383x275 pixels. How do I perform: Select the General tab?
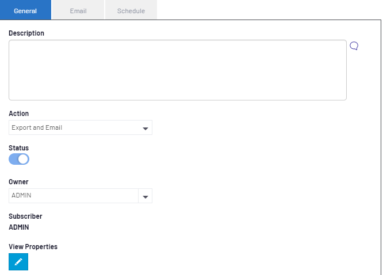coord(25,10)
